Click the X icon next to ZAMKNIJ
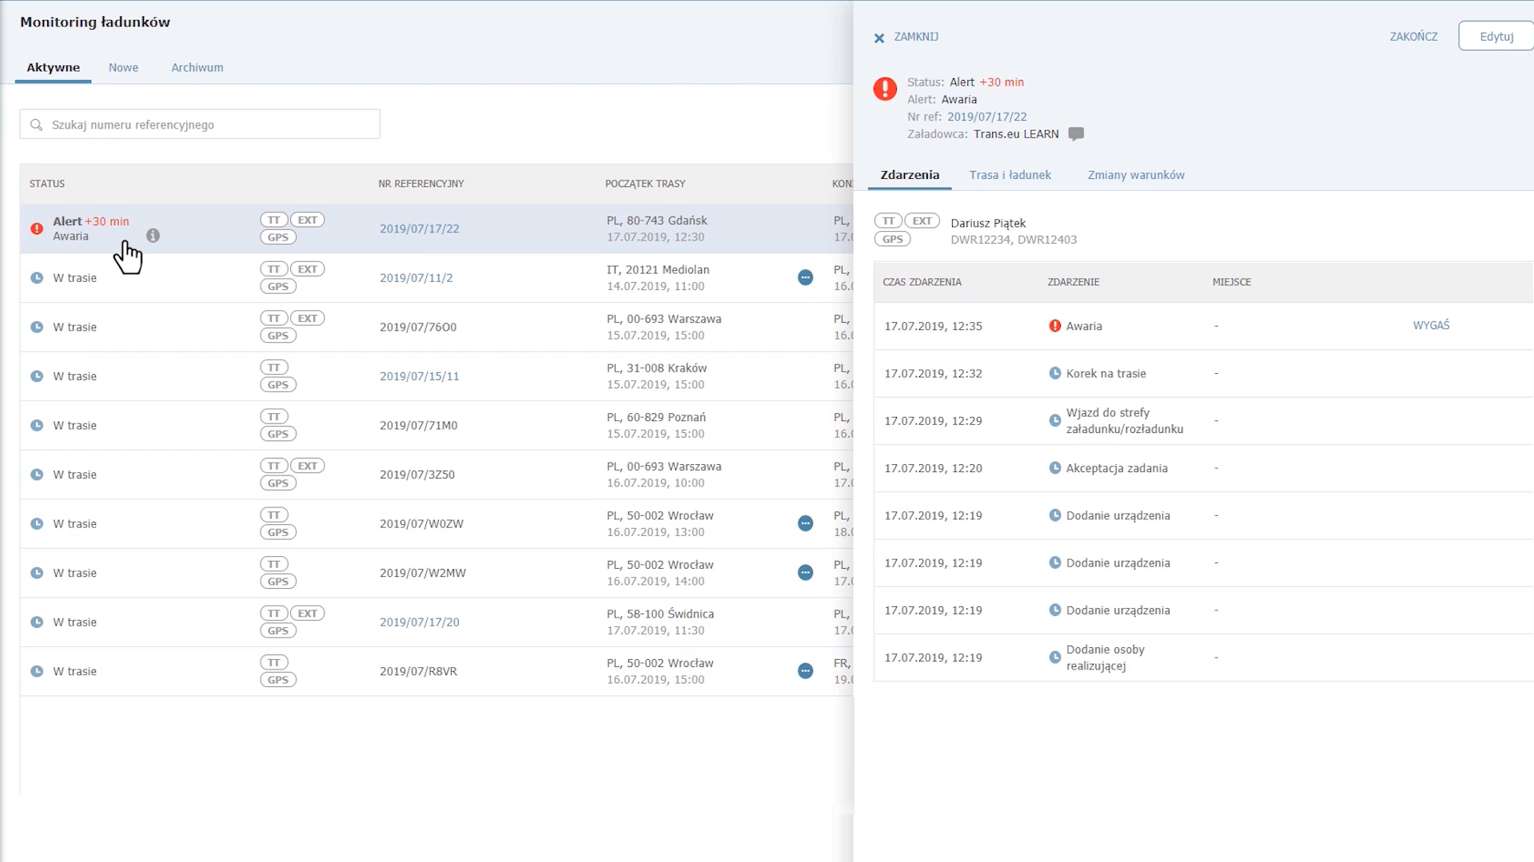The image size is (1534, 862). (x=879, y=38)
